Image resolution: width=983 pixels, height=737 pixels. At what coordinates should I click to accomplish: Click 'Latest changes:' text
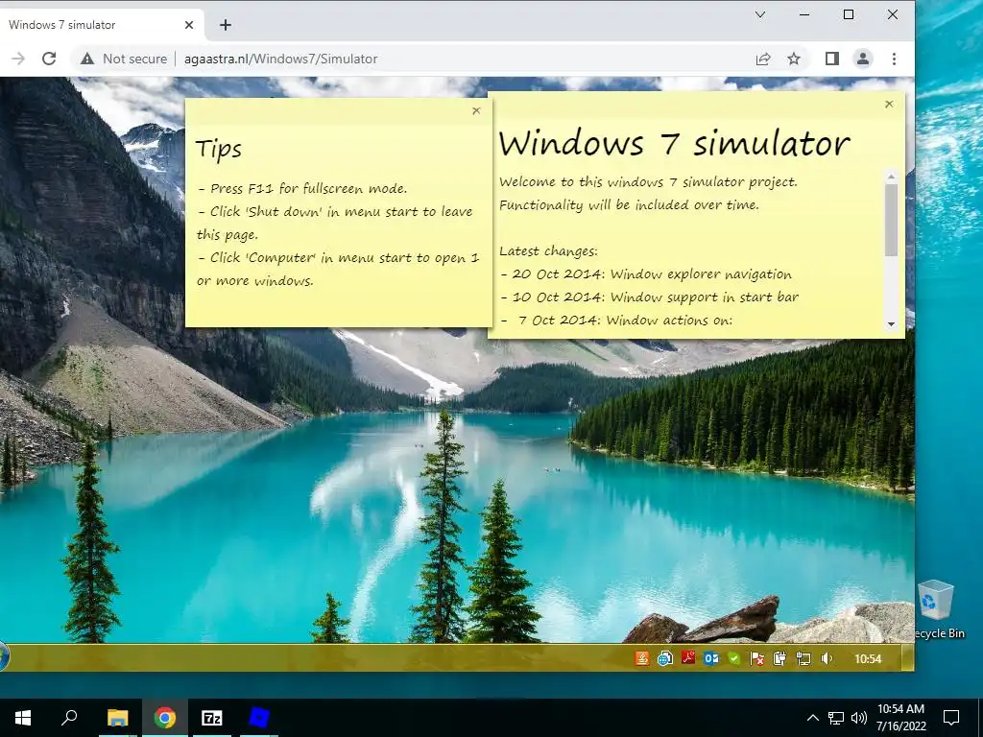pos(548,251)
